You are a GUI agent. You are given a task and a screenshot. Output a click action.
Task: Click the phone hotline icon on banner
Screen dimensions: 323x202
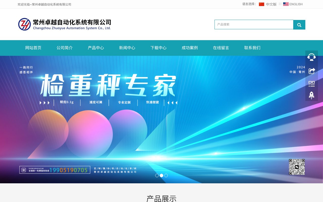pos(24,170)
